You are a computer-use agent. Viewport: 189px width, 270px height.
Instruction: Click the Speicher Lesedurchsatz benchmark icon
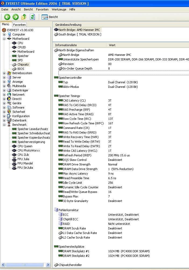[14, 129]
